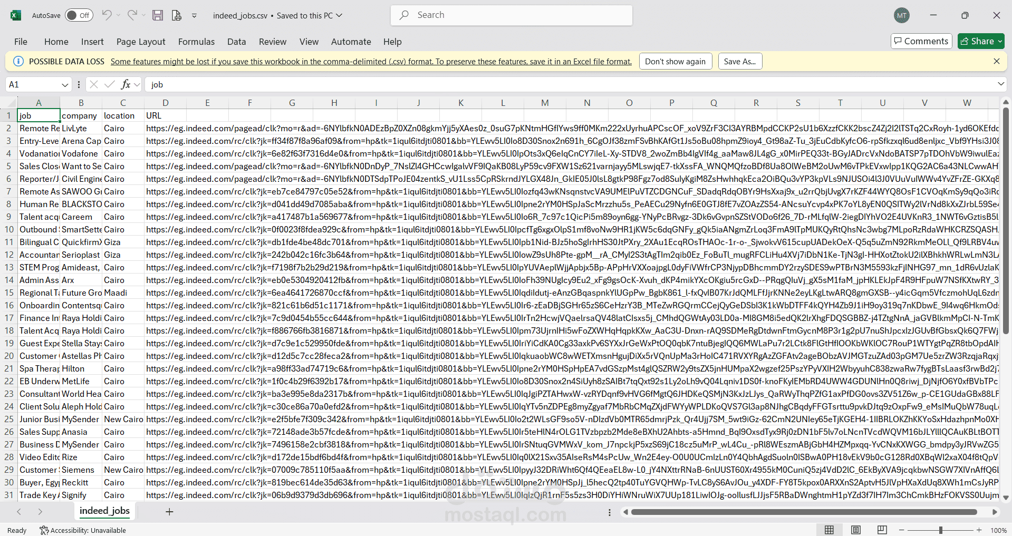Click the Save As... button
1012x536 pixels.
pyautogui.click(x=740, y=62)
